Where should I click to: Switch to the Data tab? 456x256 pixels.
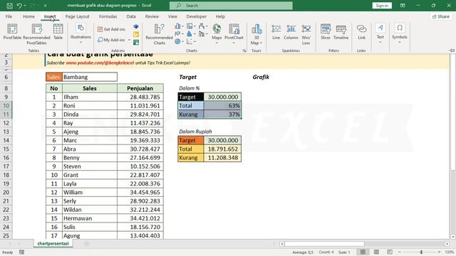point(131,16)
